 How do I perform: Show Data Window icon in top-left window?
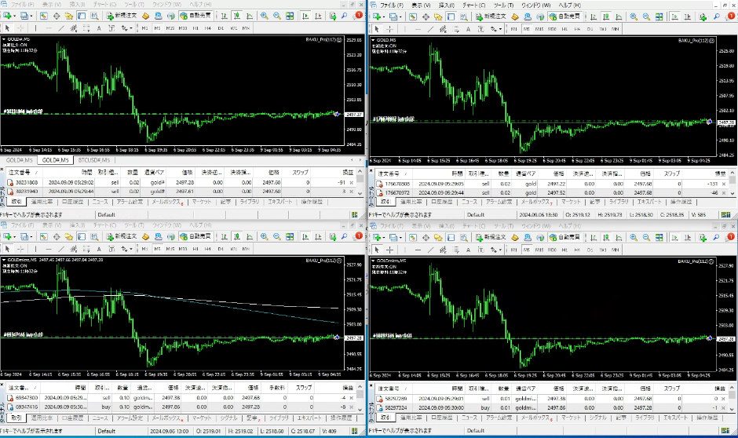coord(57,16)
